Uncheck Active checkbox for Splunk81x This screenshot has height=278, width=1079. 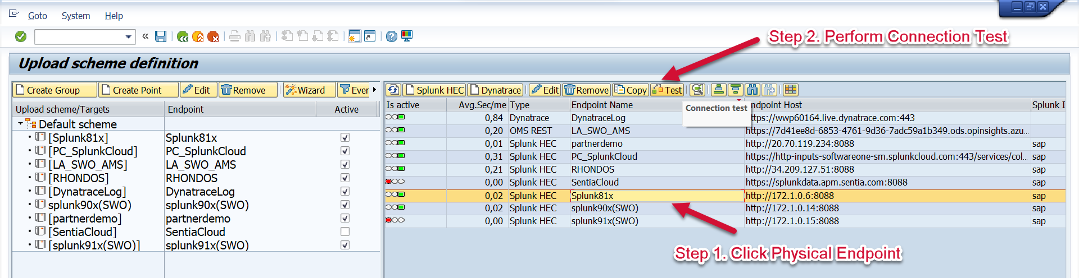click(x=345, y=137)
